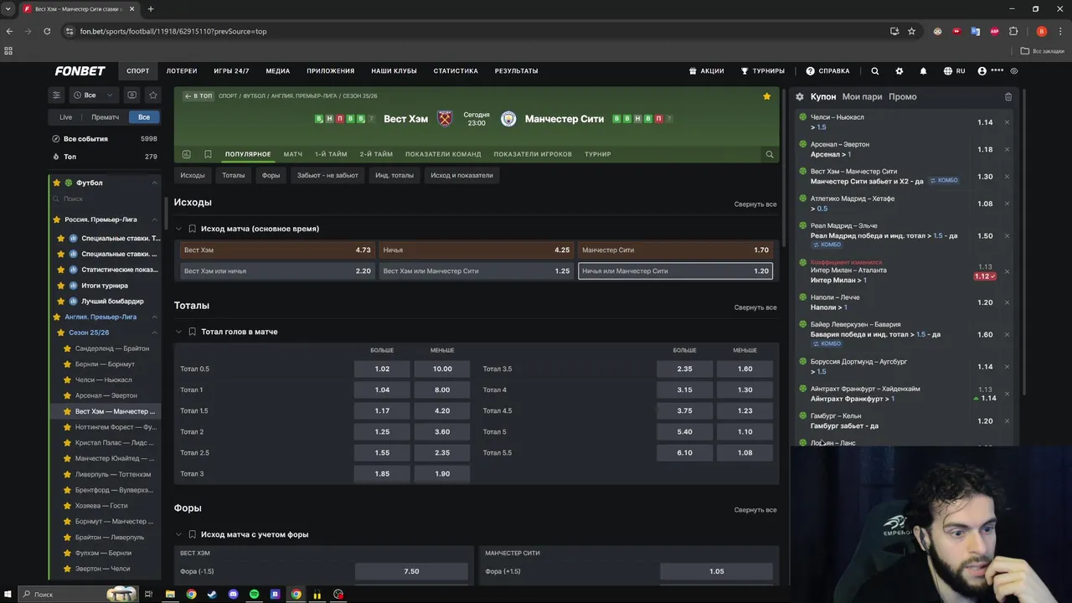Collapse the Футбол sidebar section
The height and width of the screenshot is (603, 1072).
point(154,183)
